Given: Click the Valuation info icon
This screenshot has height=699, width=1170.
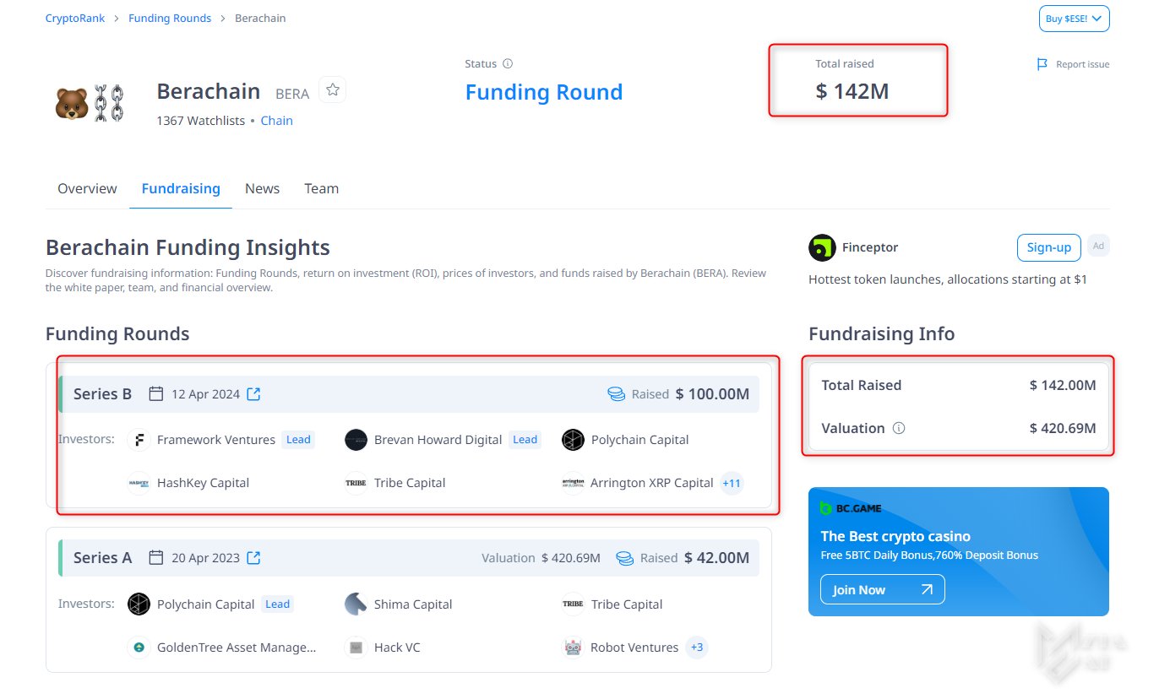Looking at the screenshot, I should [x=899, y=429].
